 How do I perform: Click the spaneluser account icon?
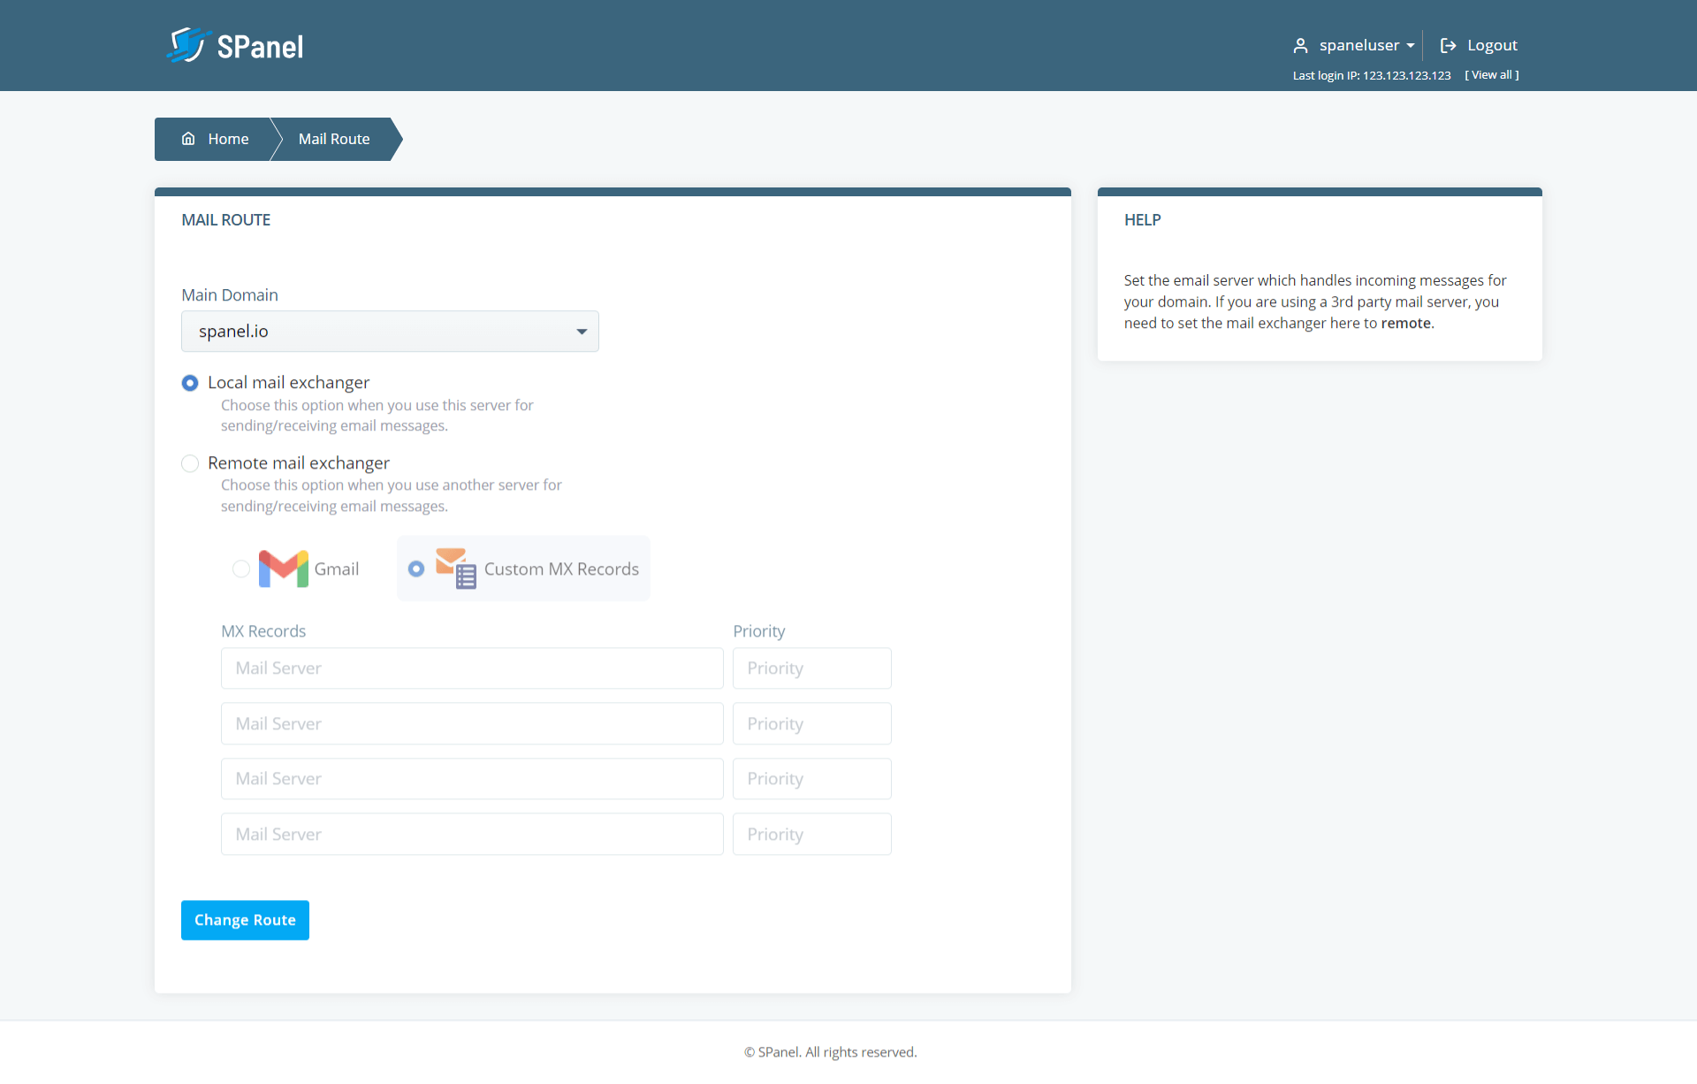click(1301, 44)
